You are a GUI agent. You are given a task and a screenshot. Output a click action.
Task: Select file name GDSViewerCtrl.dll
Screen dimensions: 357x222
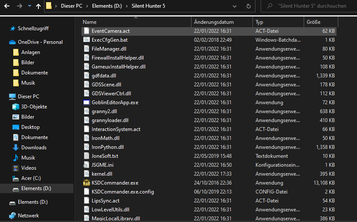111,94
